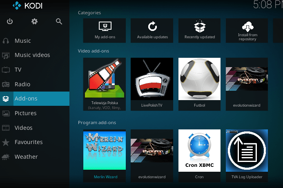Open the Available updates category

tap(152, 31)
